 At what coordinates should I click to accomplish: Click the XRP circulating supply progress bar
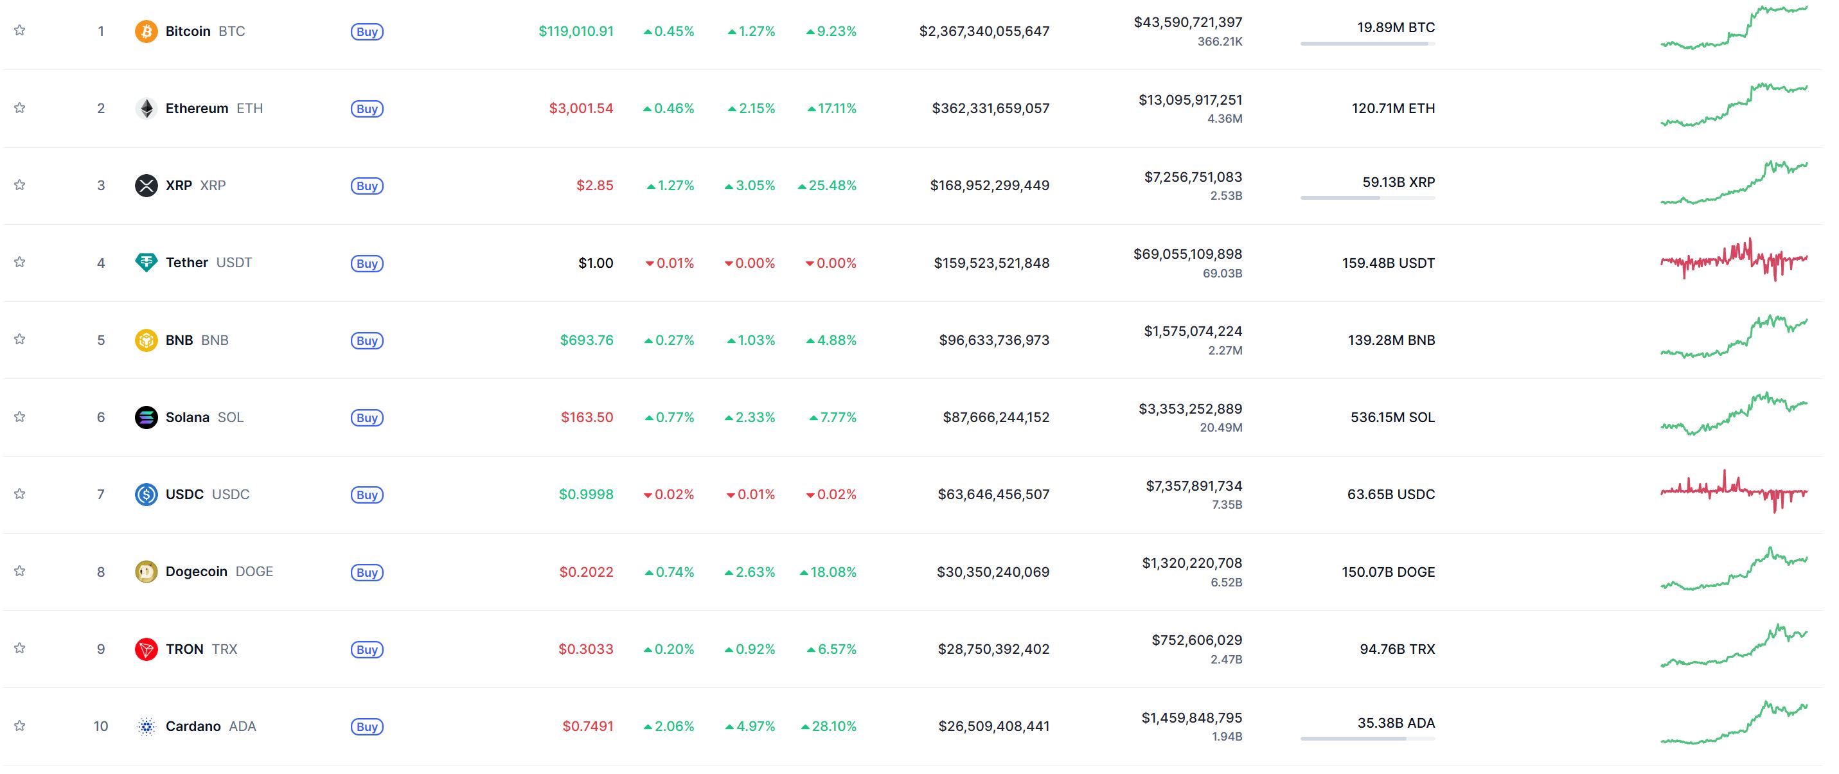pyautogui.click(x=1367, y=198)
